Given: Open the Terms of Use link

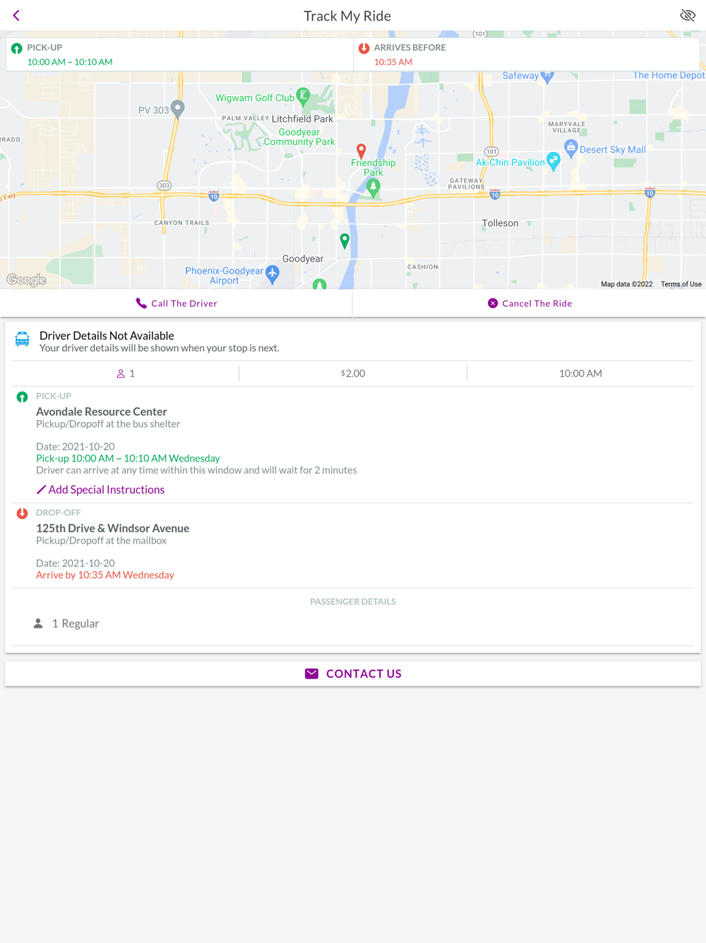Looking at the screenshot, I should click(x=681, y=284).
